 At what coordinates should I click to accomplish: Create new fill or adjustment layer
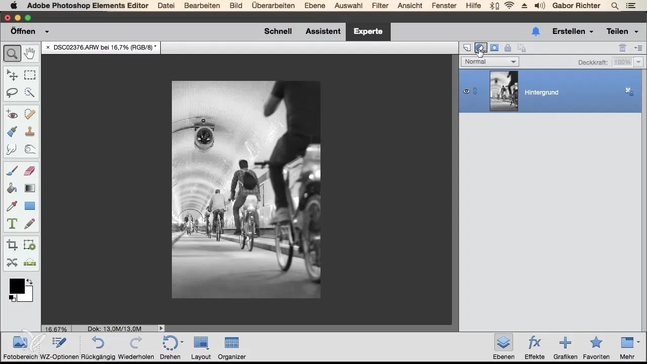(x=481, y=48)
